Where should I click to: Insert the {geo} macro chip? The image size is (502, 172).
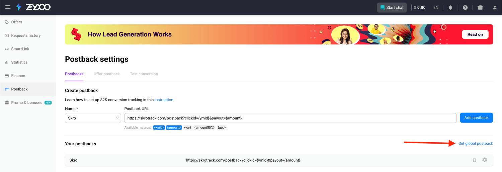(222, 128)
